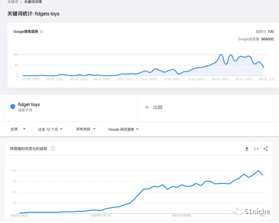Open the 全球 region dropdown
Viewport: 279px width, 223px height.
[x=18, y=129]
